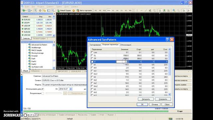Screen dimensions: 213x120
Task: Switch chart to bar chart icon
Action: pos(160,10)
